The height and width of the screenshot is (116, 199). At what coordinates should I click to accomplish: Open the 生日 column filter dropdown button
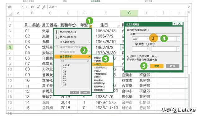point(119,26)
